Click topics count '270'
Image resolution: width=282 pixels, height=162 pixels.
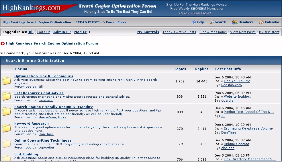180,129
